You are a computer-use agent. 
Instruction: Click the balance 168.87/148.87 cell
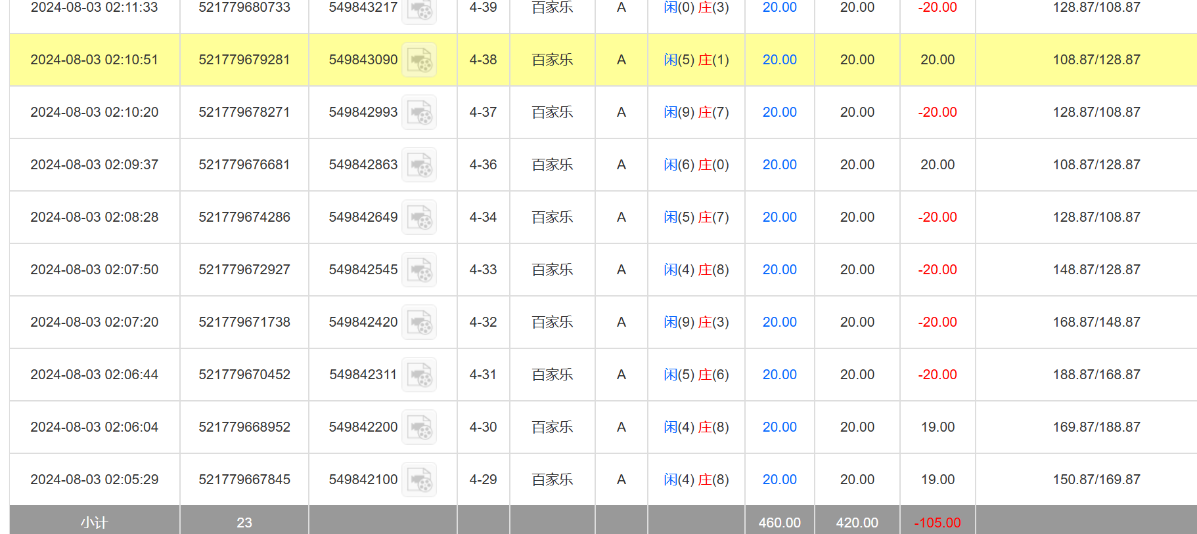coord(1096,322)
